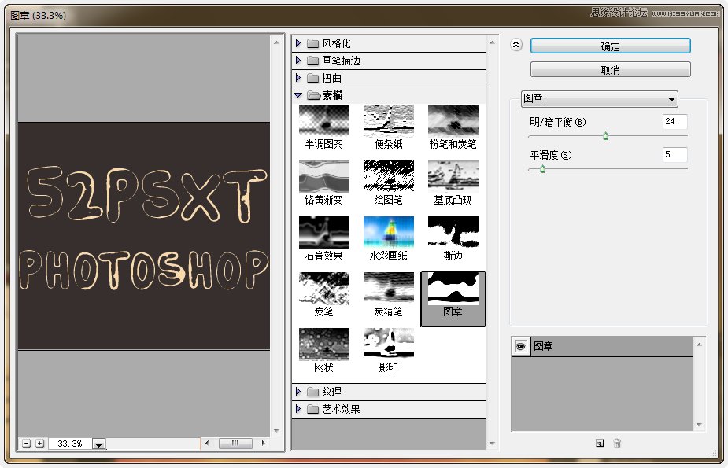Click the 52PSXT text in preview

146,193
